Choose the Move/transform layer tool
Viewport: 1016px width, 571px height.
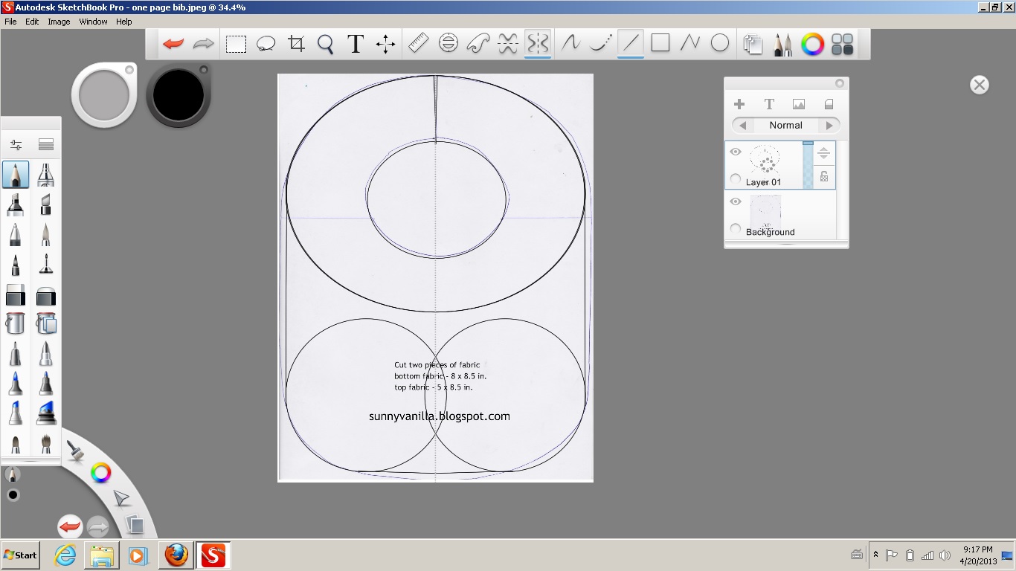coord(385,44)
